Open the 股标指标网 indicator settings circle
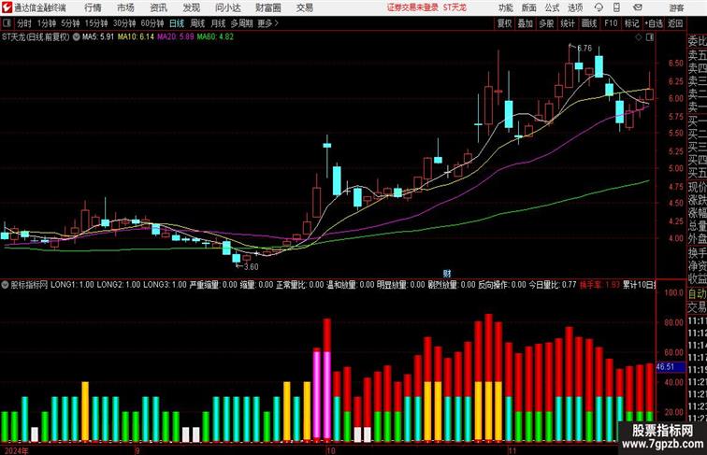 click(5, 285)
